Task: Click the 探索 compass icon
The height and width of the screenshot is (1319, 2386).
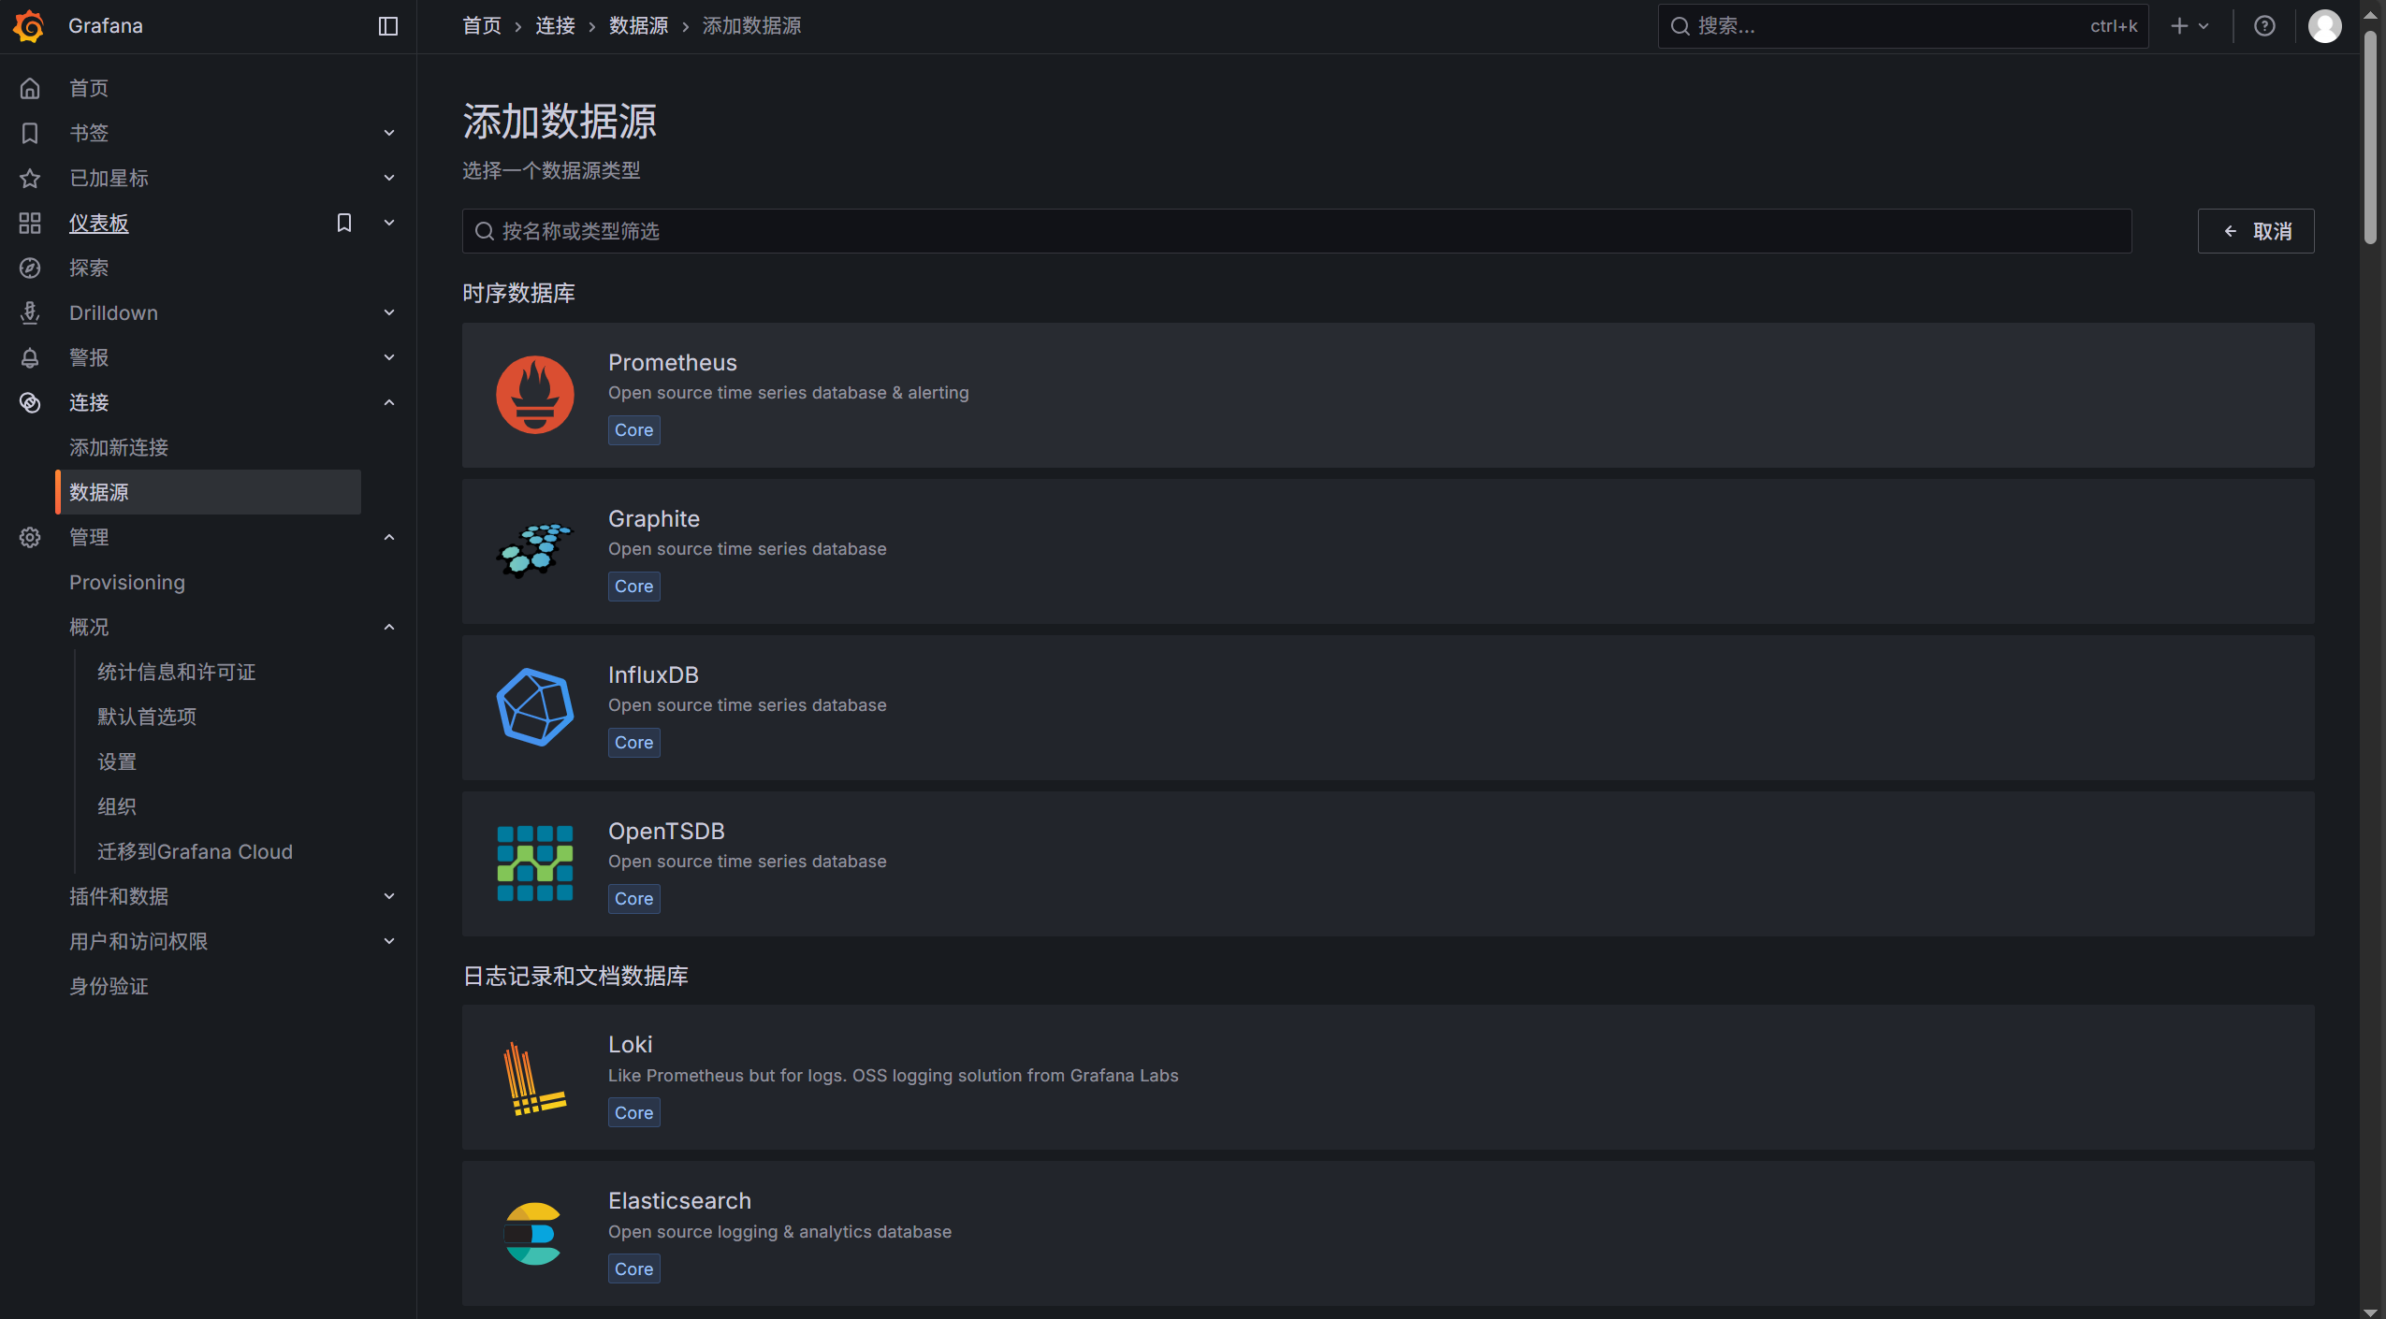Action: point(30,268)
